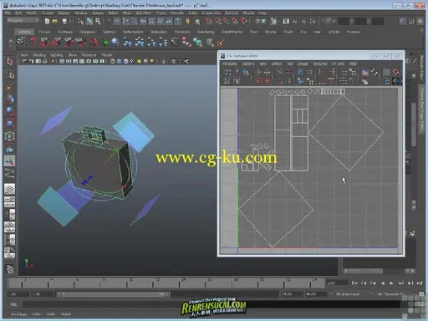Click the playback end time field 24.00

(291, 294)
